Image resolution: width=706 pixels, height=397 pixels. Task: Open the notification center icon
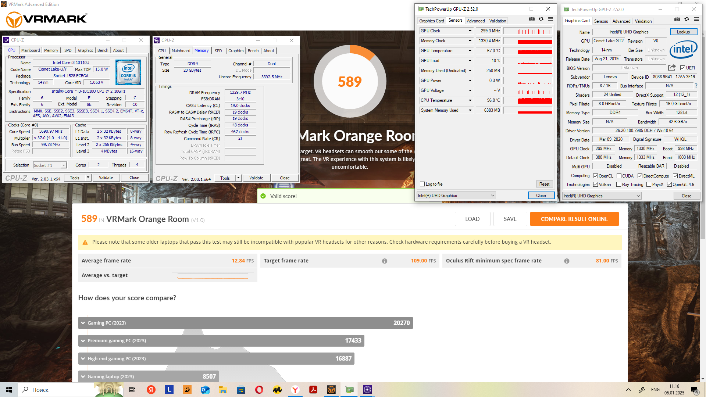695,390
